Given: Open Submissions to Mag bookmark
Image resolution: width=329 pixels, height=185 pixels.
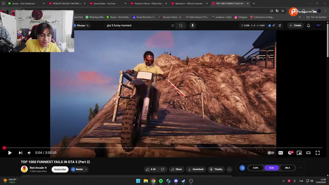Looking at the screenshot, I should point(262,17).
